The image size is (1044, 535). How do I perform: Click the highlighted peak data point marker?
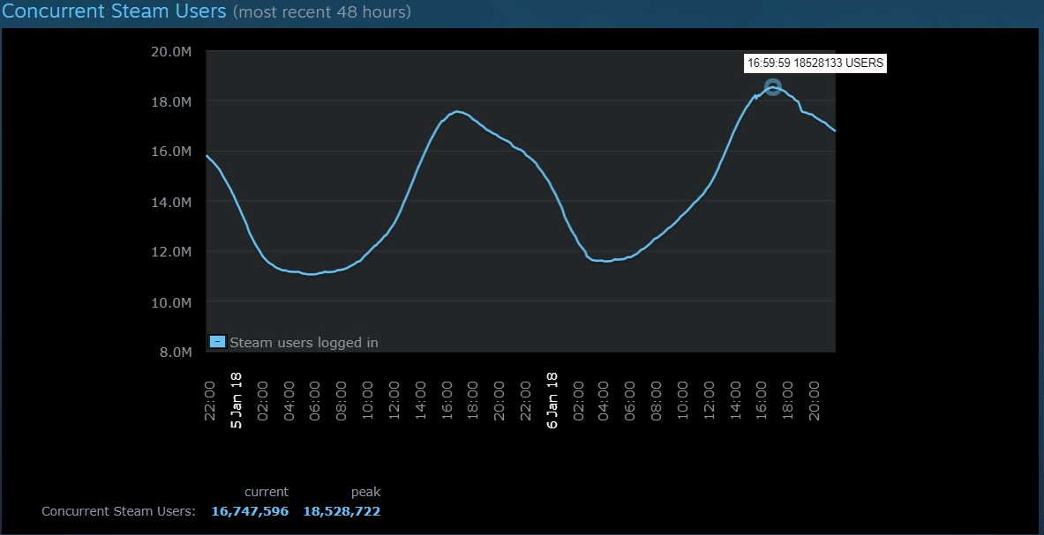tap(772, 87)
